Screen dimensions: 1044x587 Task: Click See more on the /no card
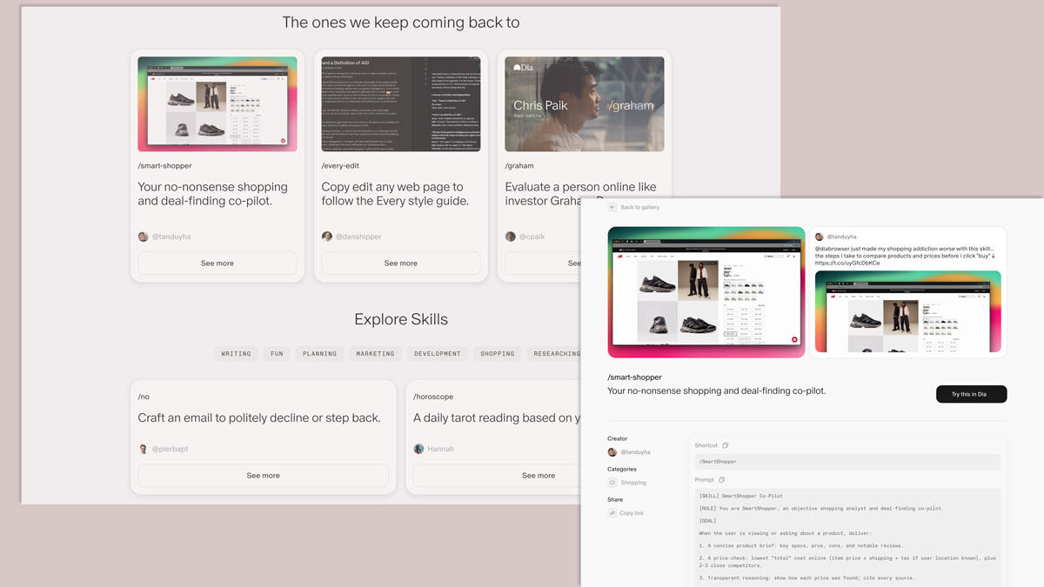(x=263, y=476)
